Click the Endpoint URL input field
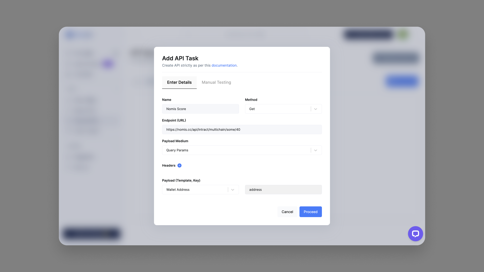 click(242, 129)
